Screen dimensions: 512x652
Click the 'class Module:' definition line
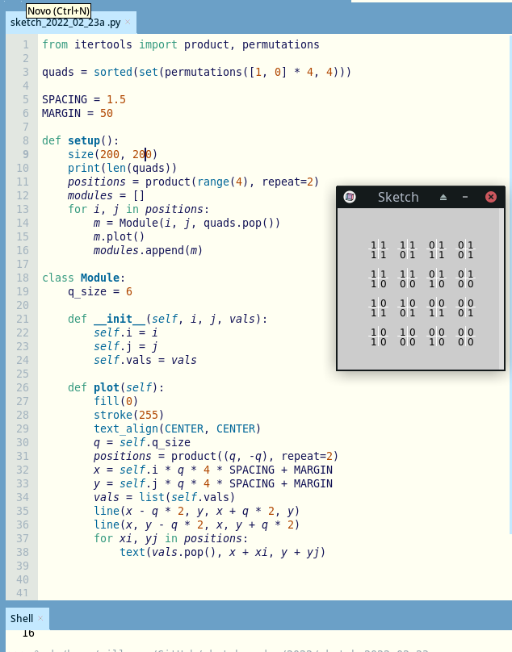point(84,278)
